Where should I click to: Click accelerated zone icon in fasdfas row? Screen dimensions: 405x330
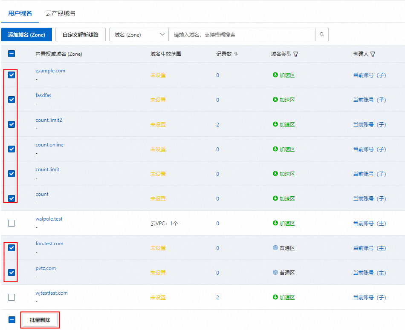pyautogui.click(x=275, y=100)
